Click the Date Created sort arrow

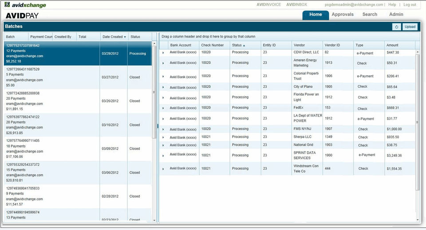click(x=125, y=37)
